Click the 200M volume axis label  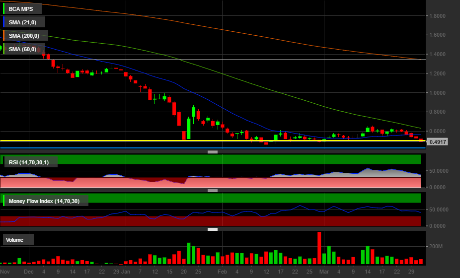(436, 246)
